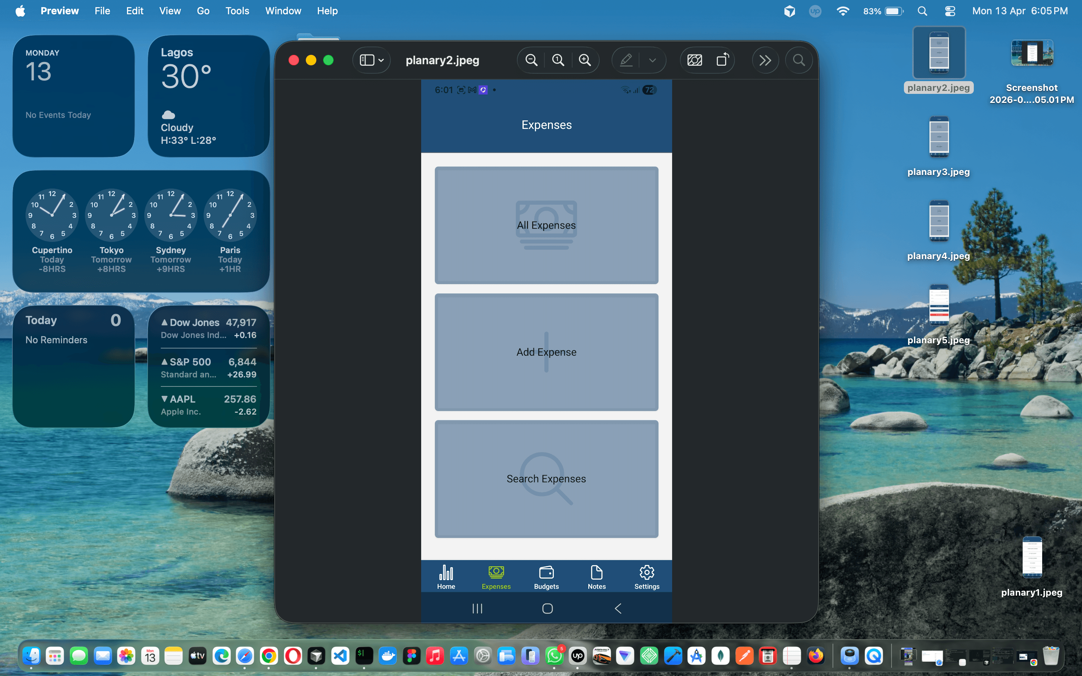Select the Markup pencil tool
The height and width of the screenshot is (676, 1082).
626,60
